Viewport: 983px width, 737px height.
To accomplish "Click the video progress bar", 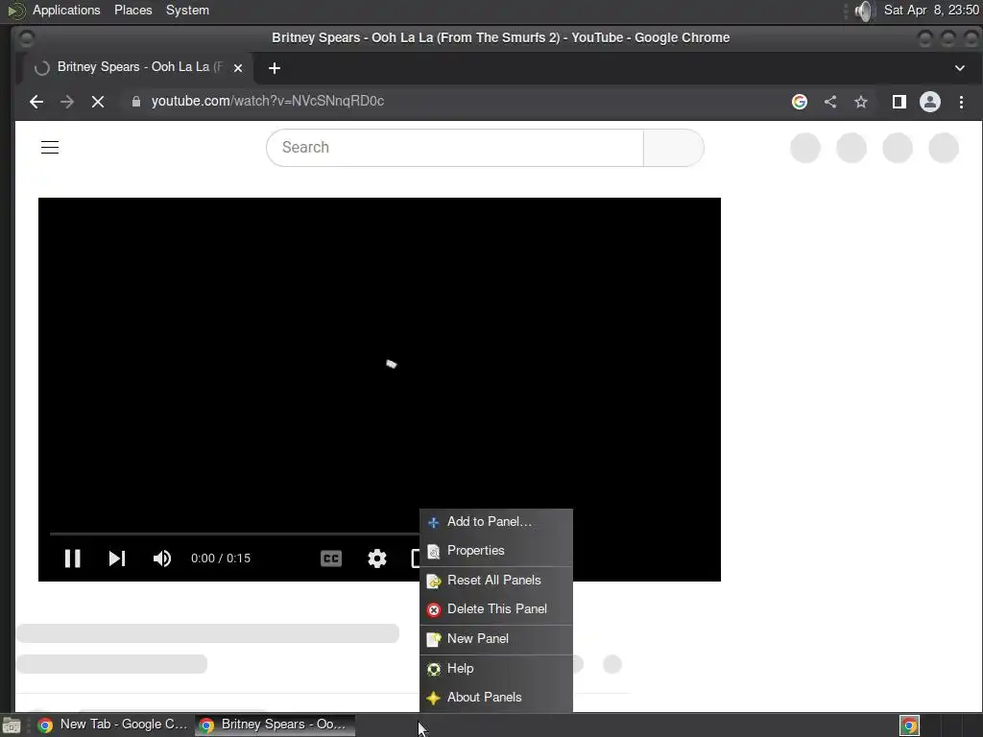I will click(x=234, y=534).
